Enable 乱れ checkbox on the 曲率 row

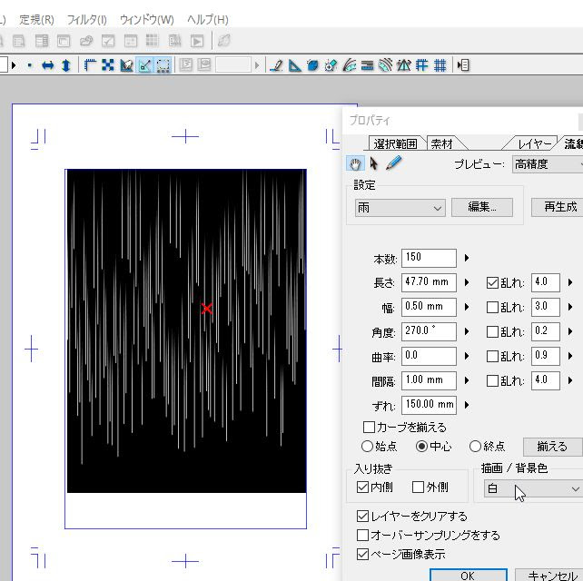[x=492, y=357]
